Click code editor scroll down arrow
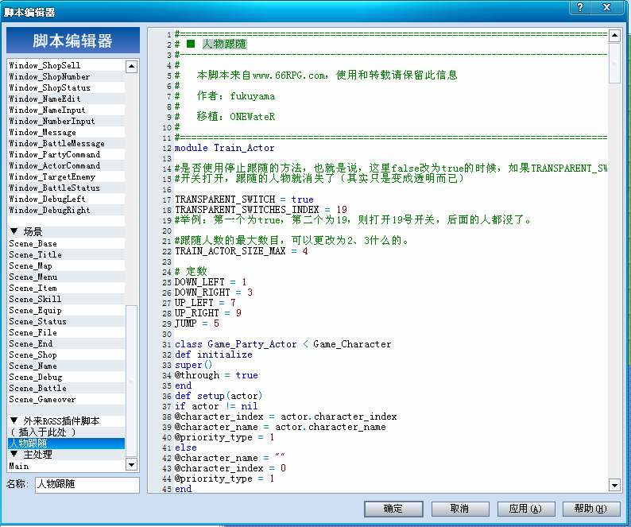The image size is (631, 527). [x=614, y=485]
